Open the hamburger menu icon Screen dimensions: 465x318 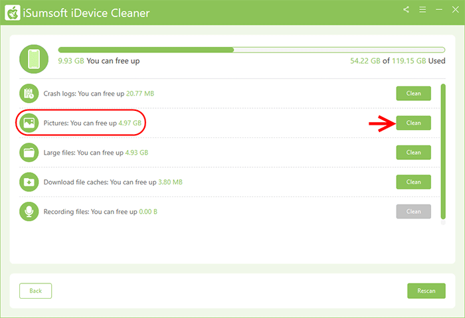coord(422,9)
